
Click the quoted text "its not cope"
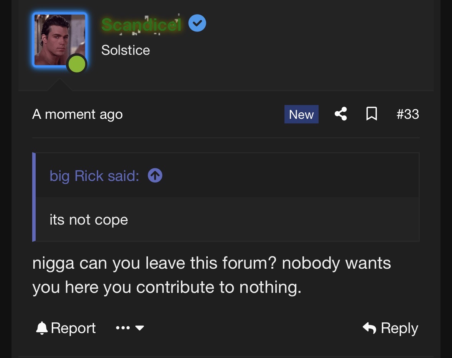pyautogui.click(x=89, y=220)
